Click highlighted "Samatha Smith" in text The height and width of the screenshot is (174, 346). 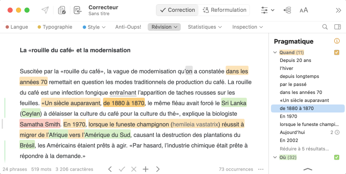click(40, 124)
